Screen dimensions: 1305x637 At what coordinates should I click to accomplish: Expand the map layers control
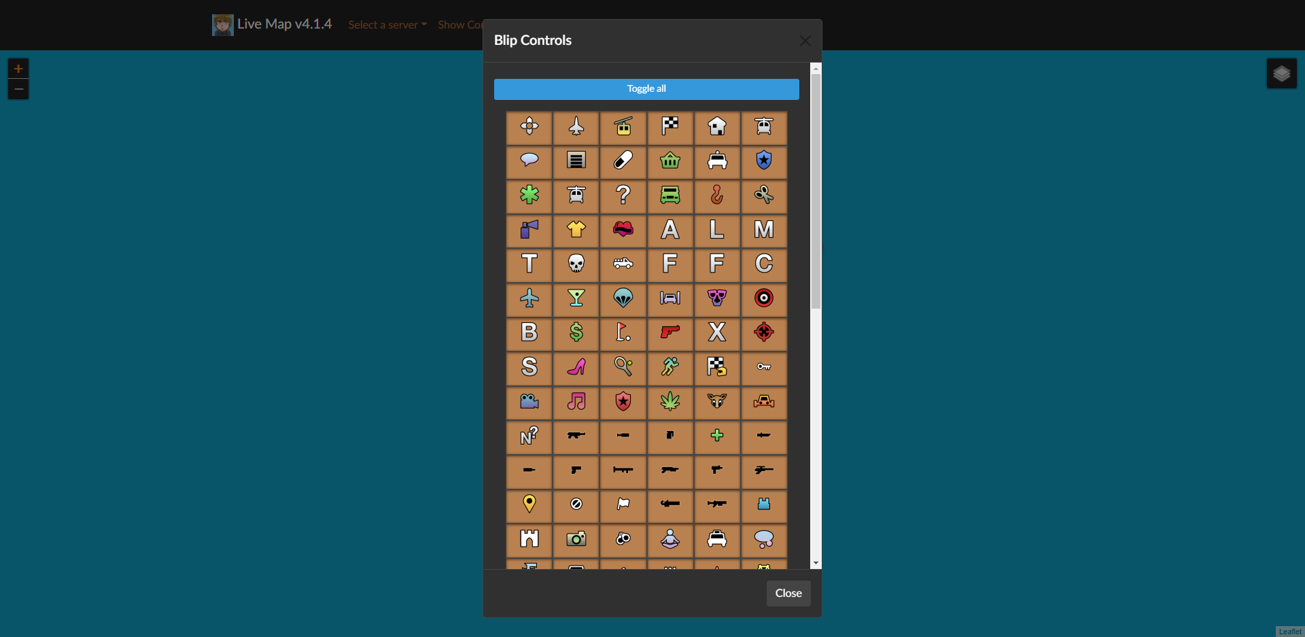pos(1282,73)
